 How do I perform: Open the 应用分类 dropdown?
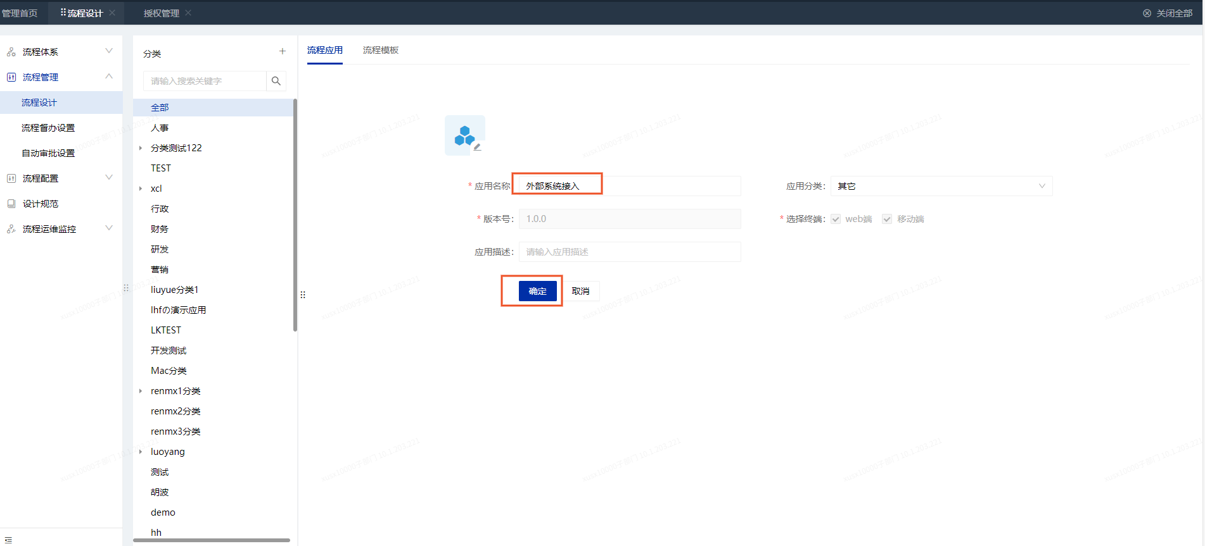point(941,186)
